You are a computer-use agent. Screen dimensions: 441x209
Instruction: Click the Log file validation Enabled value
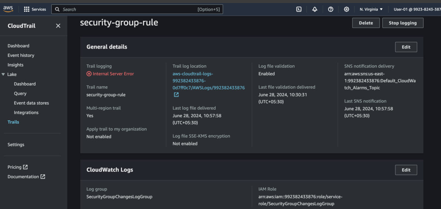[266, 74]
